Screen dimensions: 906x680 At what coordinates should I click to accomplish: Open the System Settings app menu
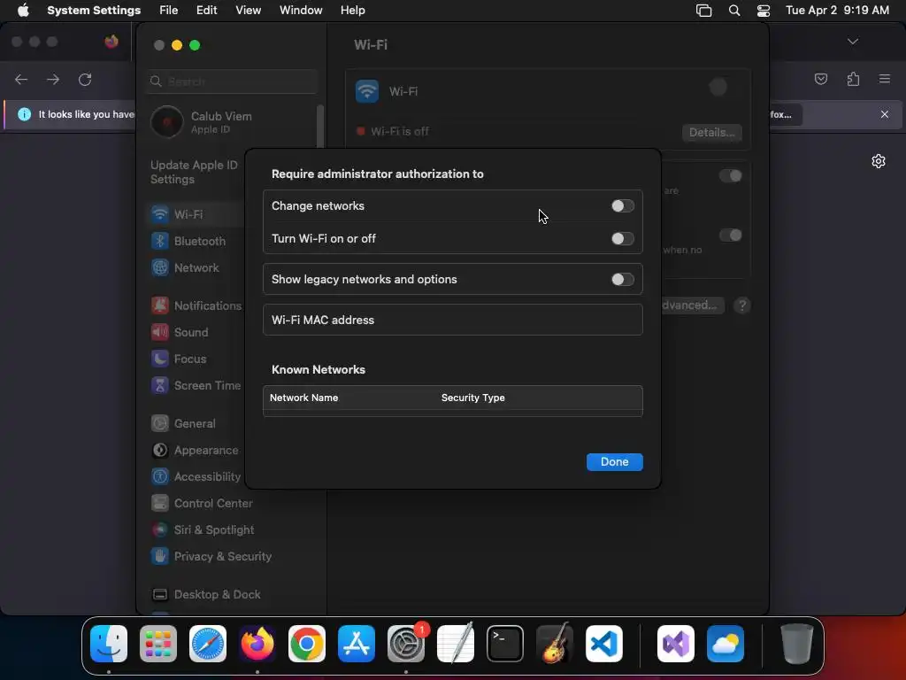pos(94,11)
